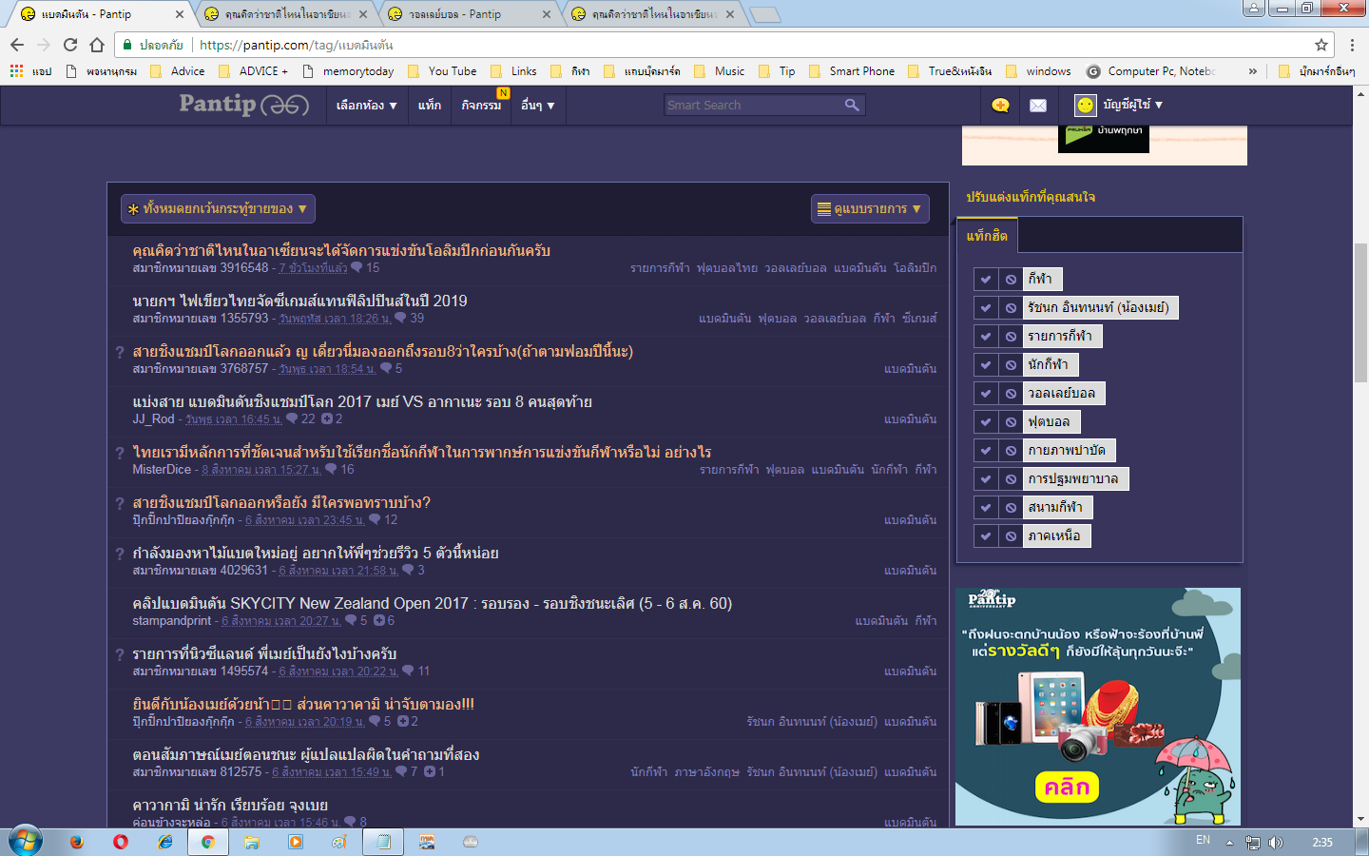Screen dimensions: 1369x856
Task: Open Firefox from the taskbar
Action: point(77,842)
